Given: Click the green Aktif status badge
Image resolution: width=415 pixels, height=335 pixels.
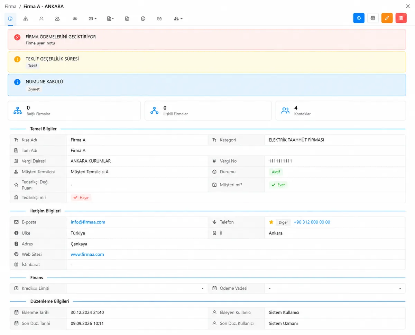Looking at the screenshot, I should click(x=276, y=172).
